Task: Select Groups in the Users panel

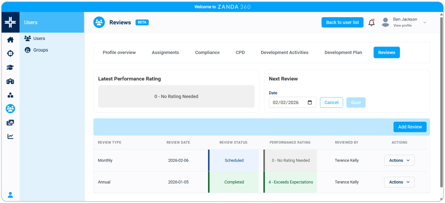Action: [40, 50]
